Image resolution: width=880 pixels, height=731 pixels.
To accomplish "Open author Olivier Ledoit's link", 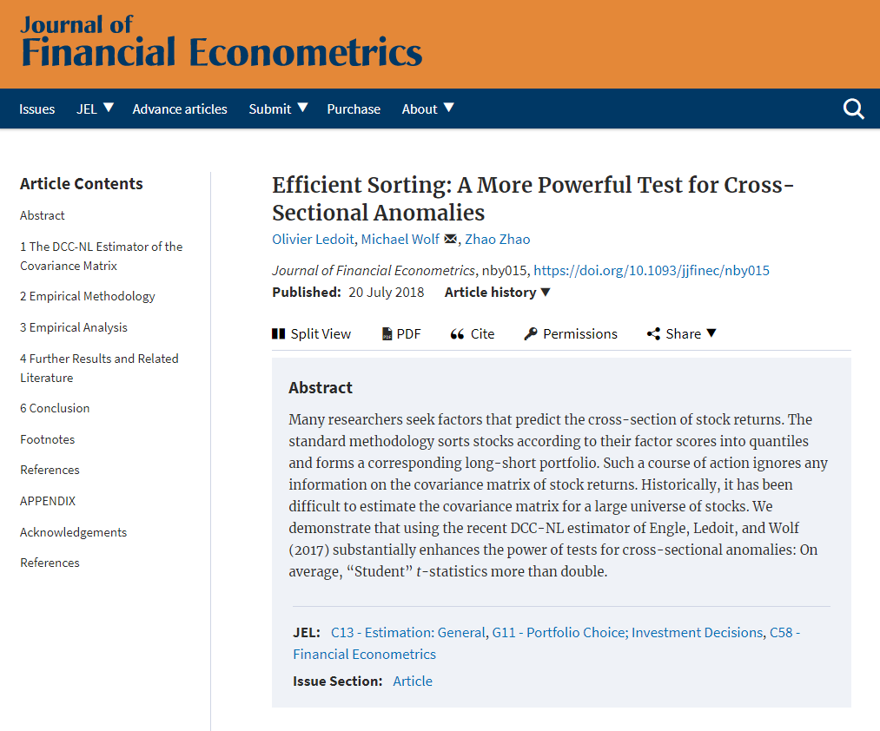I will click(x=313, y=239).
